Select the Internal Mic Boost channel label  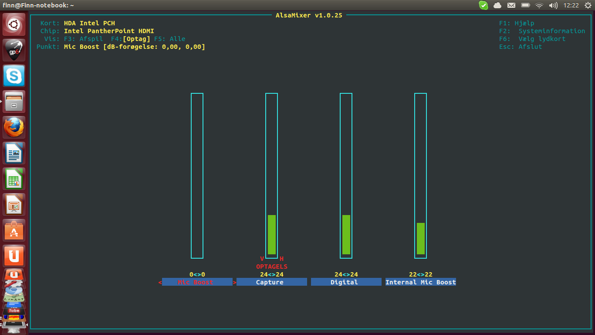click(421, 282)
